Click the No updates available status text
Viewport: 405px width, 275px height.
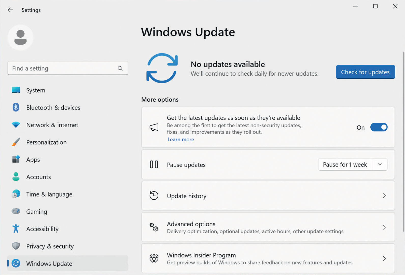[x=228, y=64]
